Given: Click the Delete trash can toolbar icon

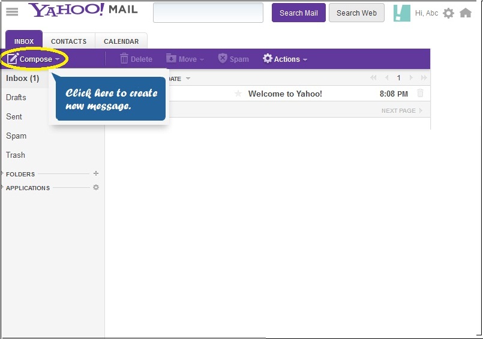Looking at the screenshot, I should 124,58.
